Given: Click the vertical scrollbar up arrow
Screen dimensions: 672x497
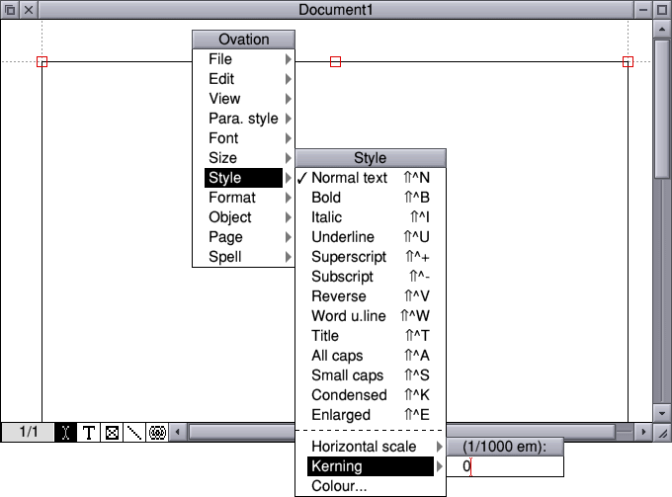Looking at the screenshot, I should [662, 29].
